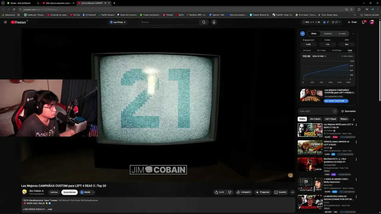381x214 pixels.
Task: Open the Apps shortcut in bookmarks bar
Action: [x=9, y=15]
